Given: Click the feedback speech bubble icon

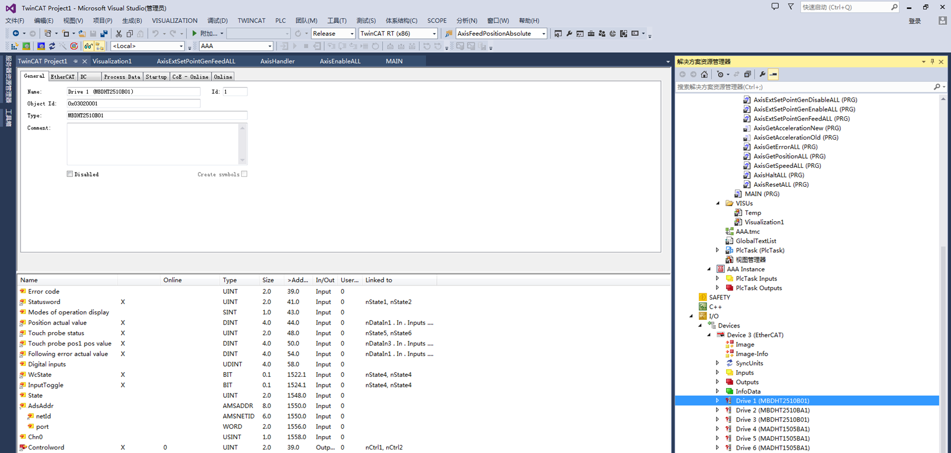Looking at the screenshot, I should (775, 7).
